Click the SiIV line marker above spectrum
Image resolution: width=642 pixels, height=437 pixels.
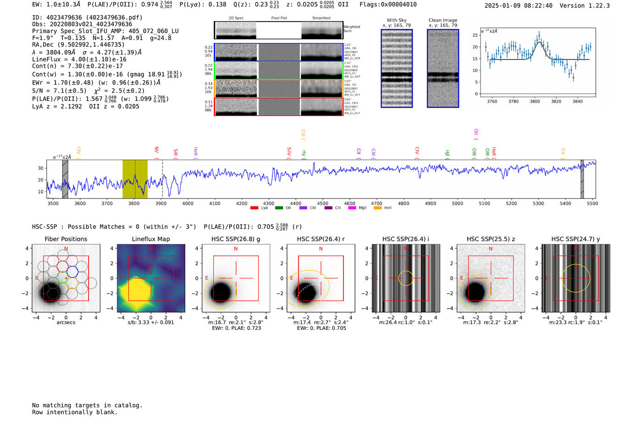289,153
